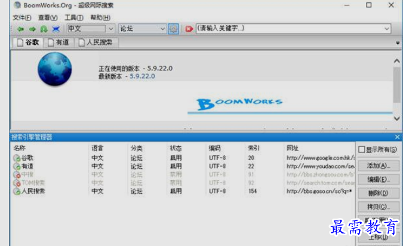
Task: Open the 论坛 category dropdown
Action: click(162, 29)
